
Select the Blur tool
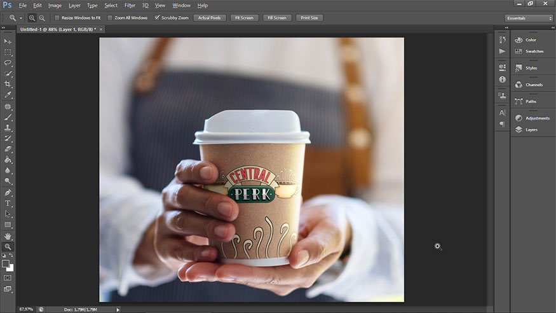tap(8, 170)
